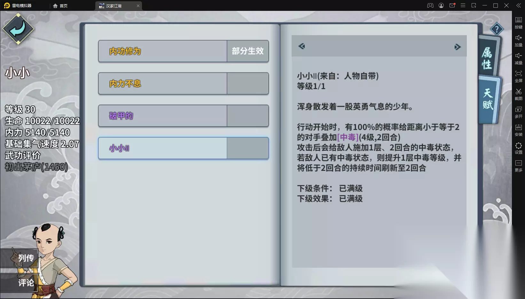Open multi-instance 多开 icon
Image resolution: width=525 pixels, height=299 pixels.
518,112
